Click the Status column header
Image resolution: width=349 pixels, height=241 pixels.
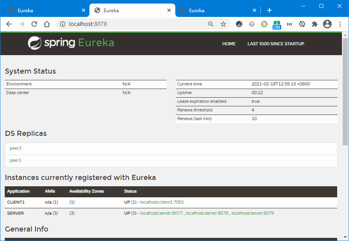click(x=130, y=191)
